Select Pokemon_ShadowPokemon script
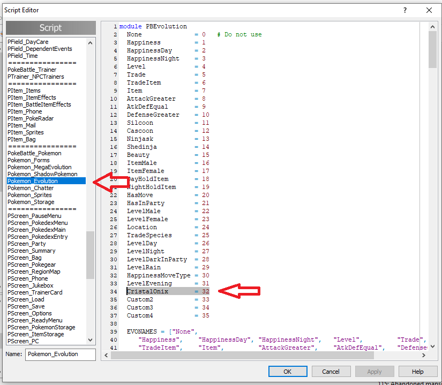Screen dimensions: 442x385 click(42, 174)
